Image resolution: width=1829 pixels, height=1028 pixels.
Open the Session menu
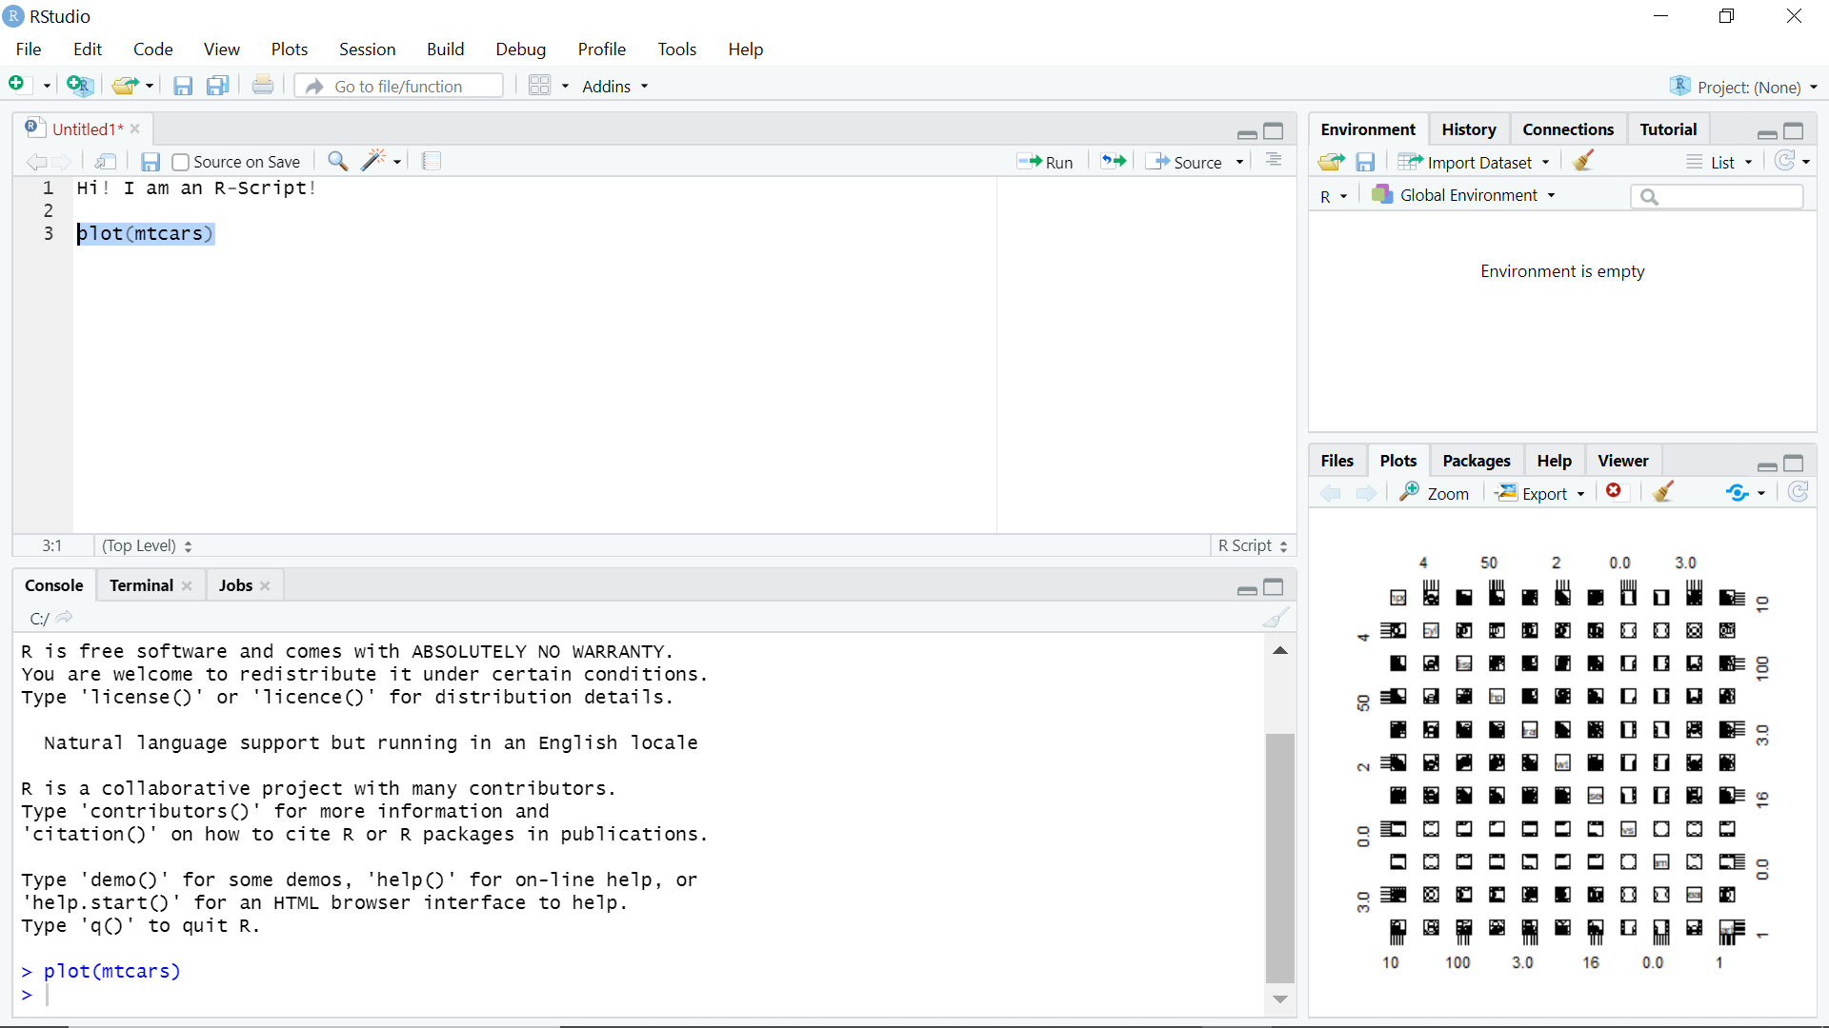tap(367, 49)
